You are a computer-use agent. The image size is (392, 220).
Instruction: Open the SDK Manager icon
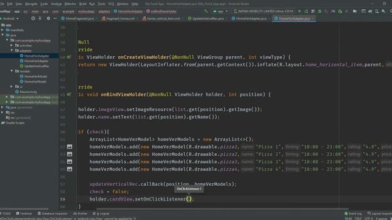point(383,11)
